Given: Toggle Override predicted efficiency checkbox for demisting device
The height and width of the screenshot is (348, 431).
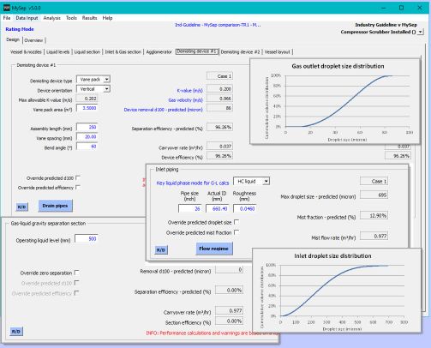Looking at the screenshot, I should pyautogui.click(x=78, y=188).
